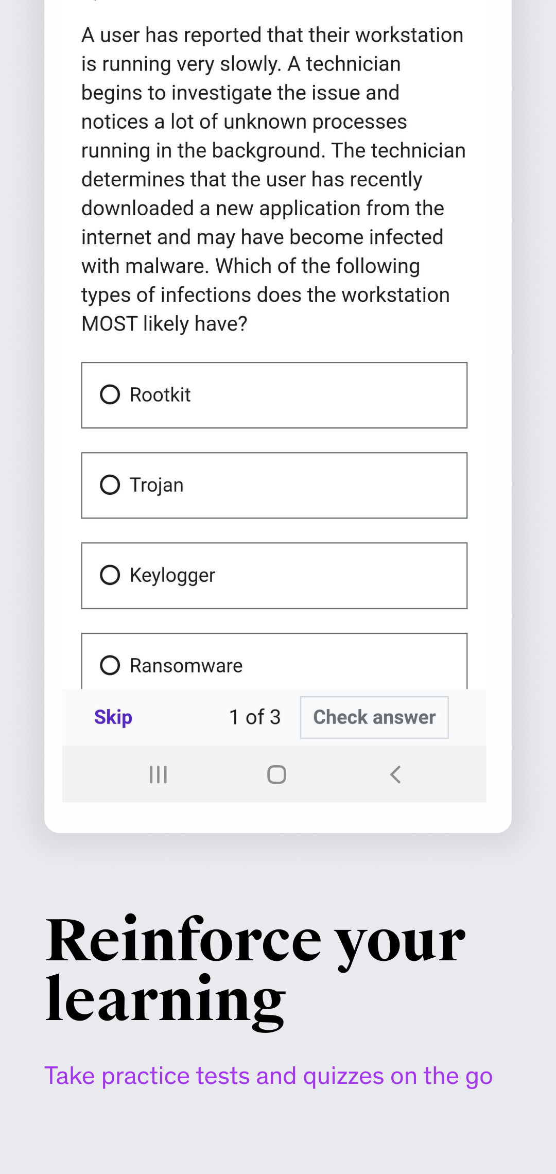Viewport: 556px width, 1174px height.
Task: Skip this quiz question
Action: [x=113, y=717]
